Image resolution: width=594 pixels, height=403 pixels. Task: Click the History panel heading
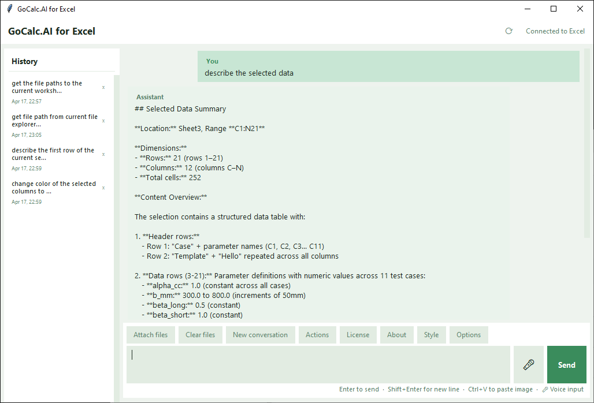(x=25, y=61)
